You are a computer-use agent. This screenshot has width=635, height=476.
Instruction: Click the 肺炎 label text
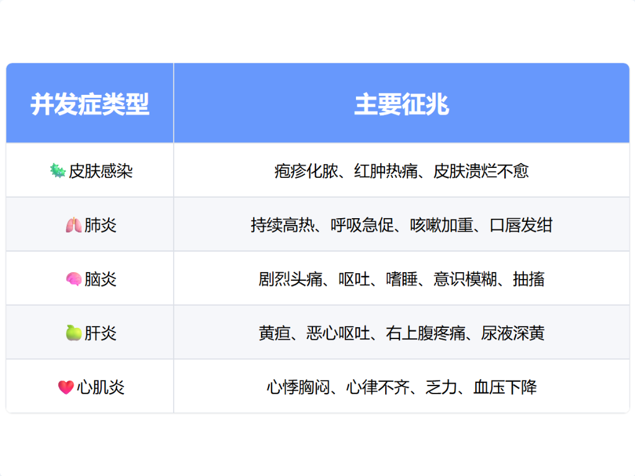(x=100, y=225)
